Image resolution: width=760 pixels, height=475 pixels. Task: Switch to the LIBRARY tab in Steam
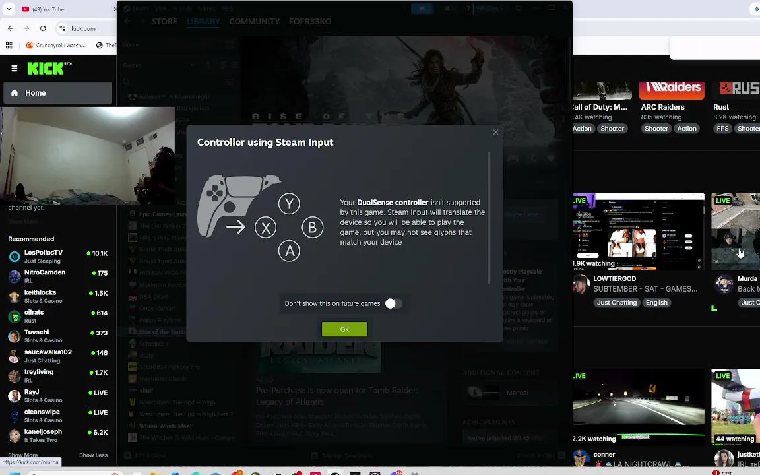coord(203,21)
